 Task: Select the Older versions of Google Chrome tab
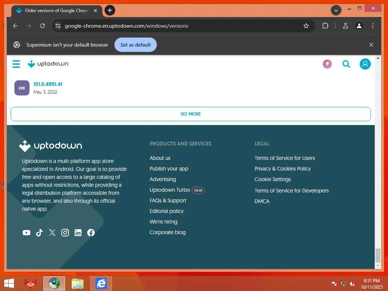(x=56, y=11)
